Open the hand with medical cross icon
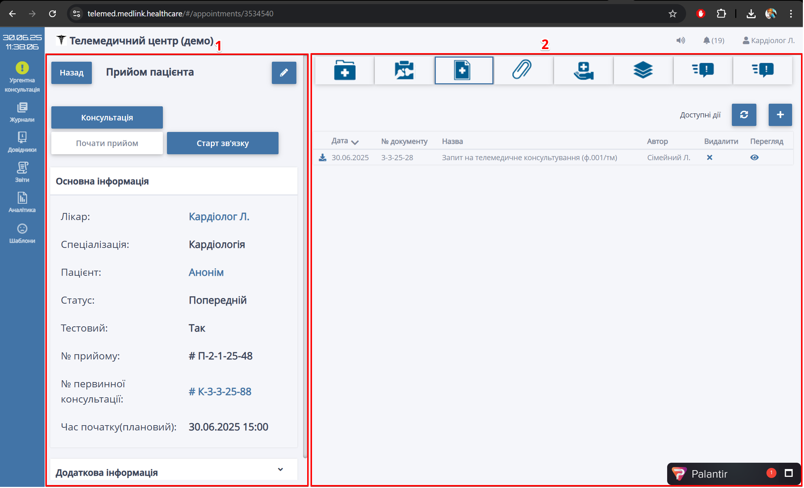804x488 pixels. point(583,70)
